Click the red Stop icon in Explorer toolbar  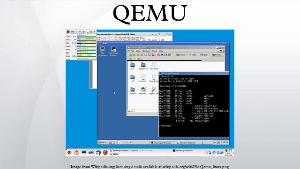tap(153, 55)
